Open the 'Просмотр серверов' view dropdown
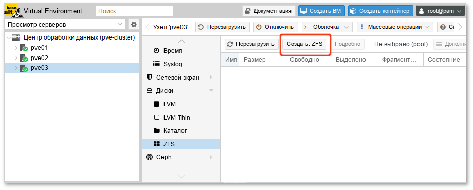Screen dimensions: 473x190 click(x=65, y=24)
